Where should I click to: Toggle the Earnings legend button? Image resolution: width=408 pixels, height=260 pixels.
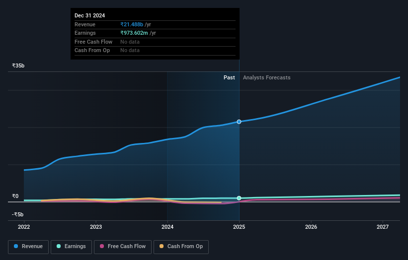pyautogui.click(x=71, y=247)
